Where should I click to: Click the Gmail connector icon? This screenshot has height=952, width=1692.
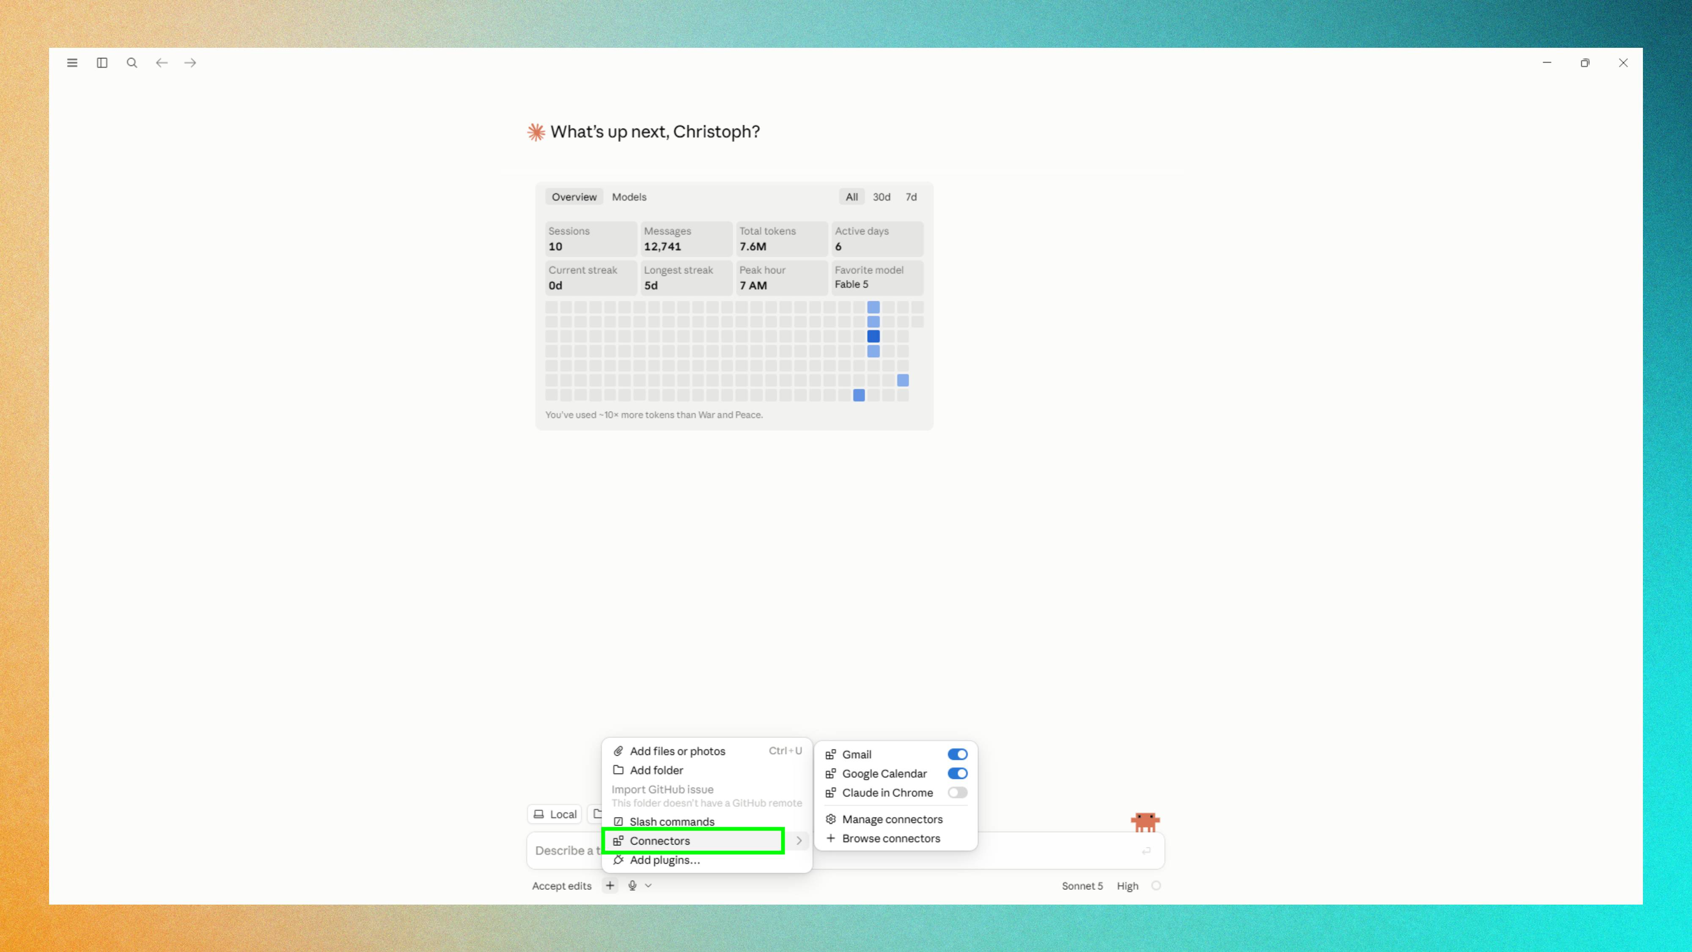click(831, 754)
